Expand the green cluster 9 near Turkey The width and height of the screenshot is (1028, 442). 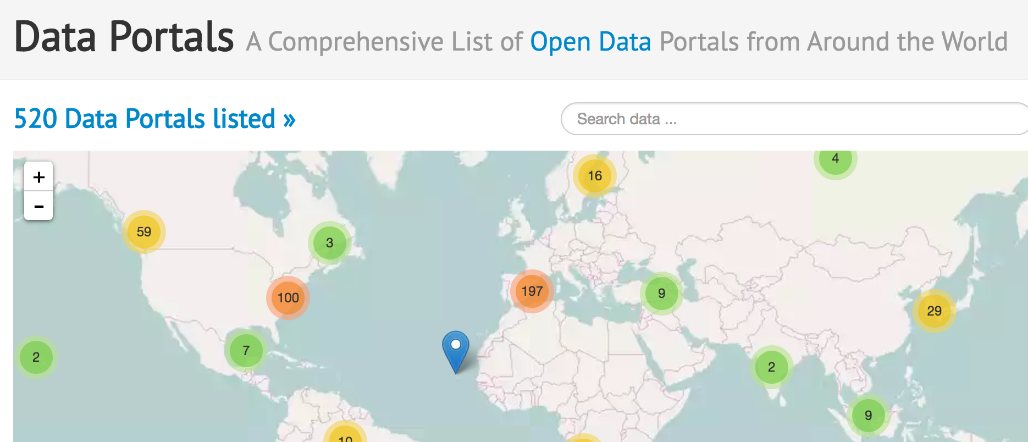[661, 294]
